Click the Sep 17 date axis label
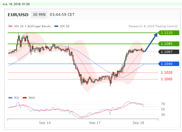182x132 pixels. (x=95, y=123)
